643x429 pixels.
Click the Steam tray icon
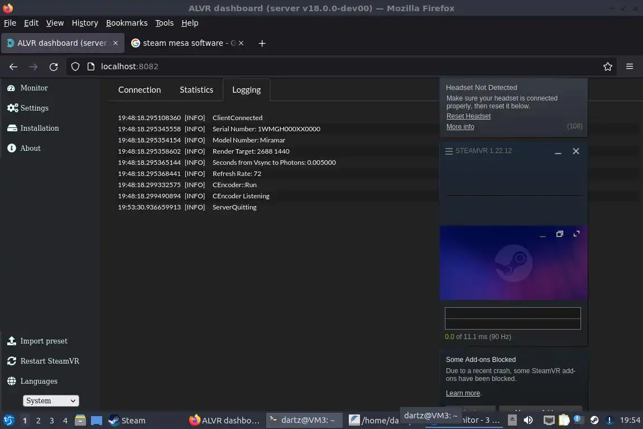(x=594, y=420)
